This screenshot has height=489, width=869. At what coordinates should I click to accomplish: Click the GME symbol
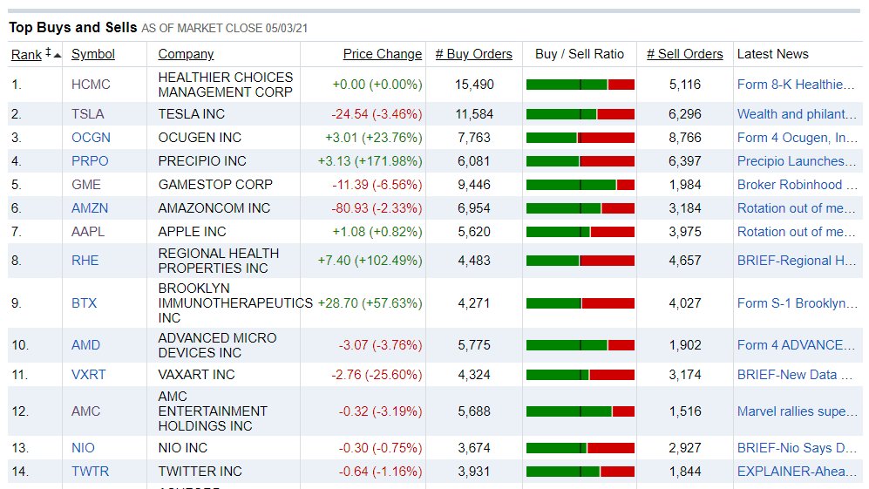86,185
